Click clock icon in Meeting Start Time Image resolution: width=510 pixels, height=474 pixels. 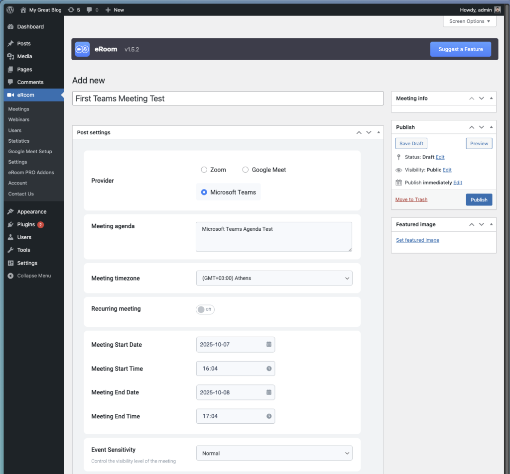269,369
